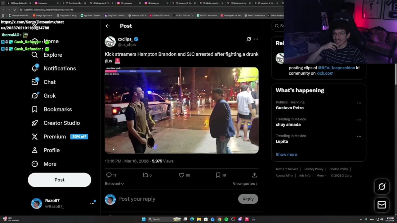Screen dimensions: 397x223
Task: Switch to the maxxi on X browser tab
Action: coord(265,3)
